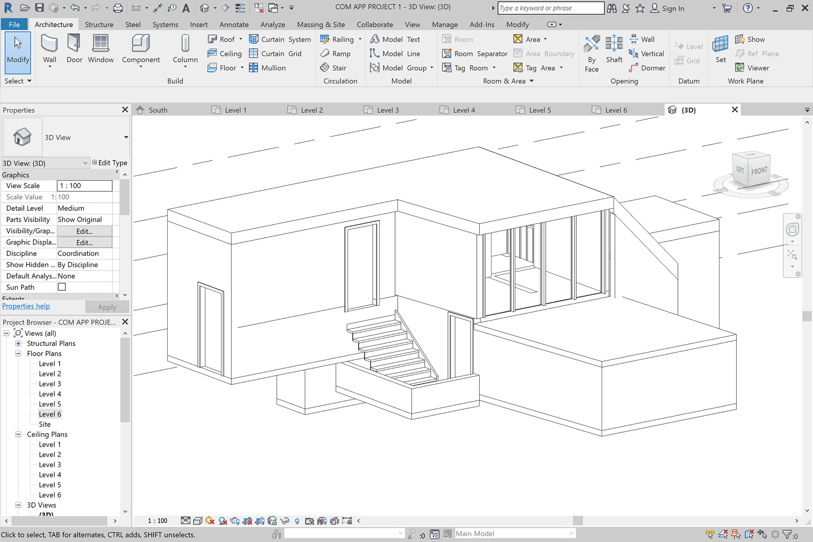Screen dimensions: 813x542
Task: Choose the Component tool icon
Action: point(141,44)
